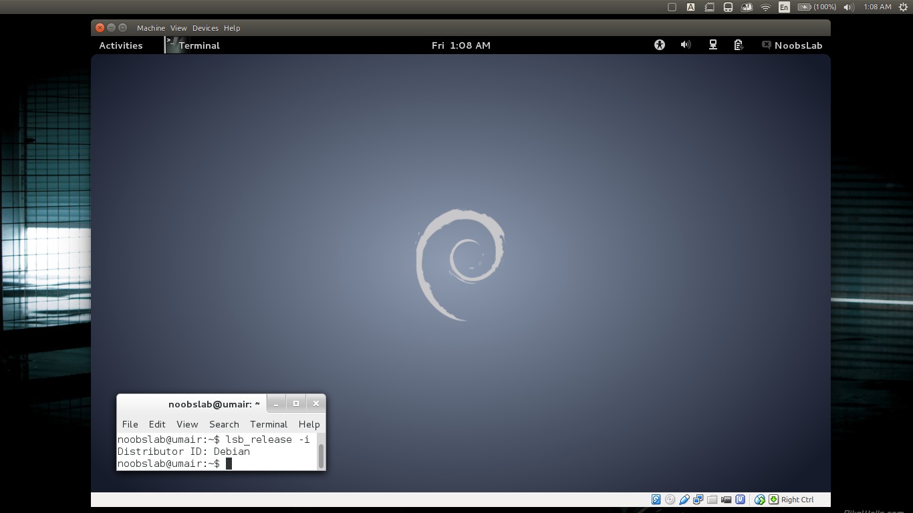Click the VirtualBox hard disk activity icon

[656, 500]
